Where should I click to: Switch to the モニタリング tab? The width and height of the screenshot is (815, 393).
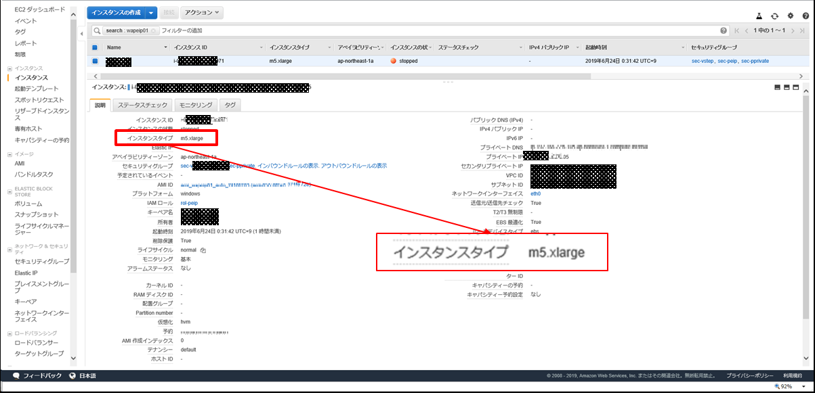pos(196,105)
